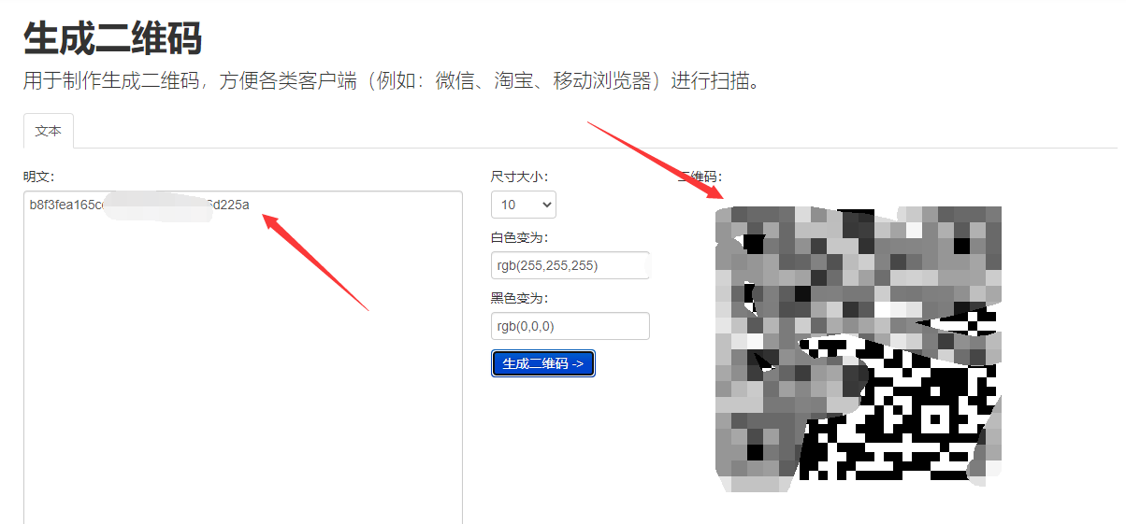Click the text b8f3fea165c in the plaintext box
1126x524 pixels.
[x=66, y=205]
